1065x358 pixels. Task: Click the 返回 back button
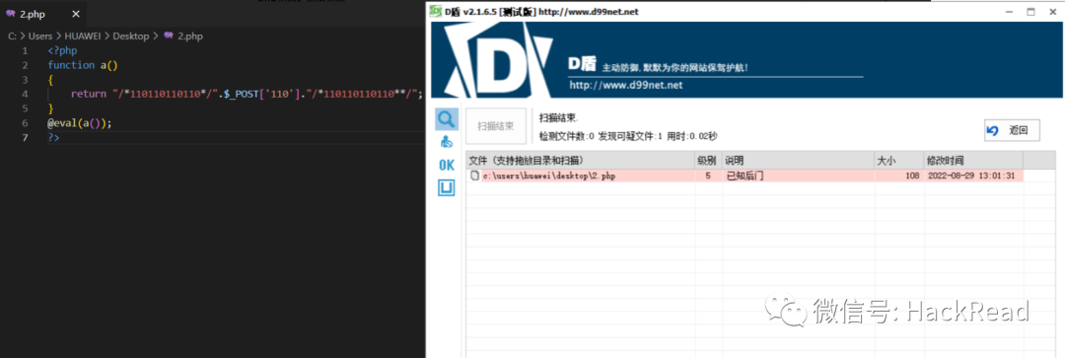pos(1012,130)
